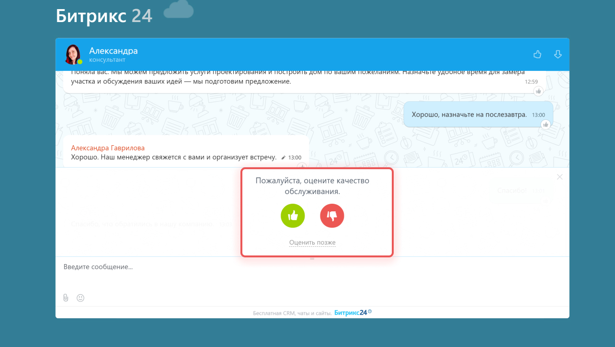Like the message timestamped 12:59

[538, 91]
